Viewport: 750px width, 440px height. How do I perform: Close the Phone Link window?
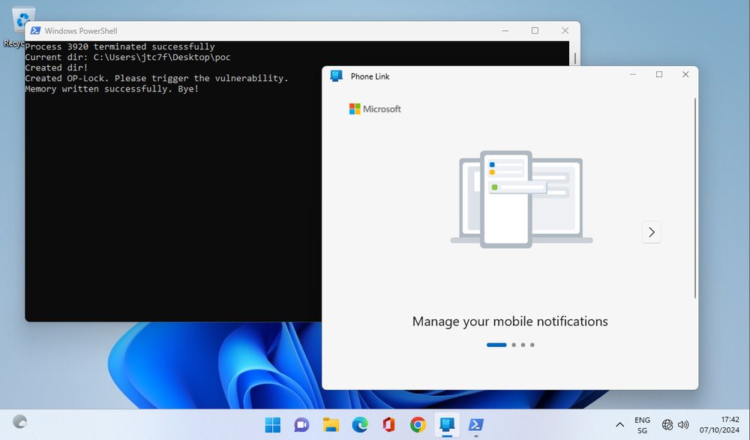[x=685, y=75]
